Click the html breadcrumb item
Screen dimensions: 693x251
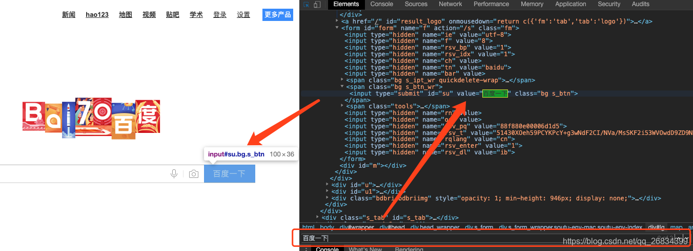click(309, 227)
